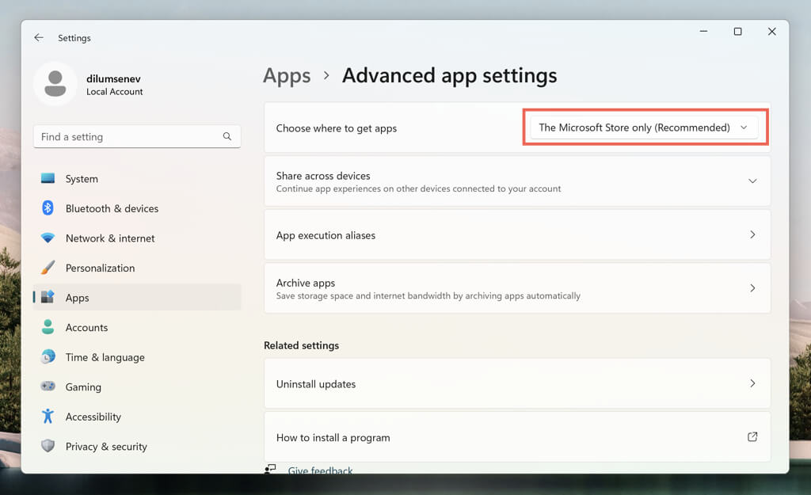Navigate to Apps via the breadcrumb

[287, 76]
